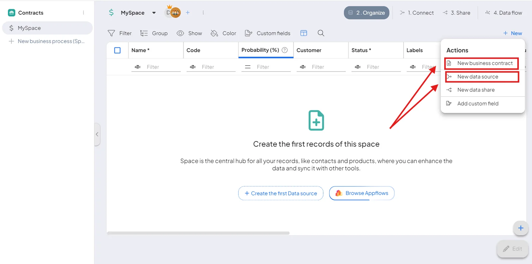Choose New data share in Actions menu
The width and height of the screenshot is (532, 264).
click(x=482, y=90)
